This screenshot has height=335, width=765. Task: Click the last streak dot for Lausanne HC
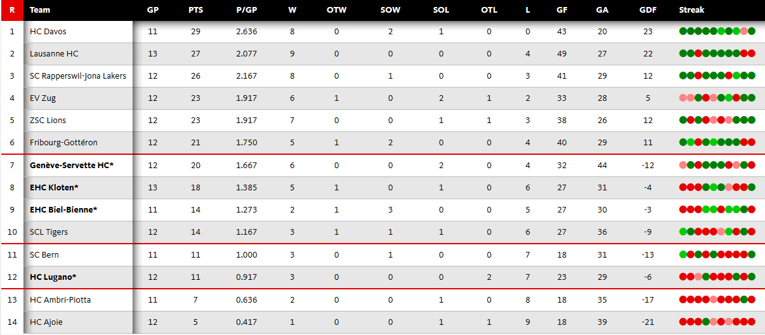click(x=752, y=54)
